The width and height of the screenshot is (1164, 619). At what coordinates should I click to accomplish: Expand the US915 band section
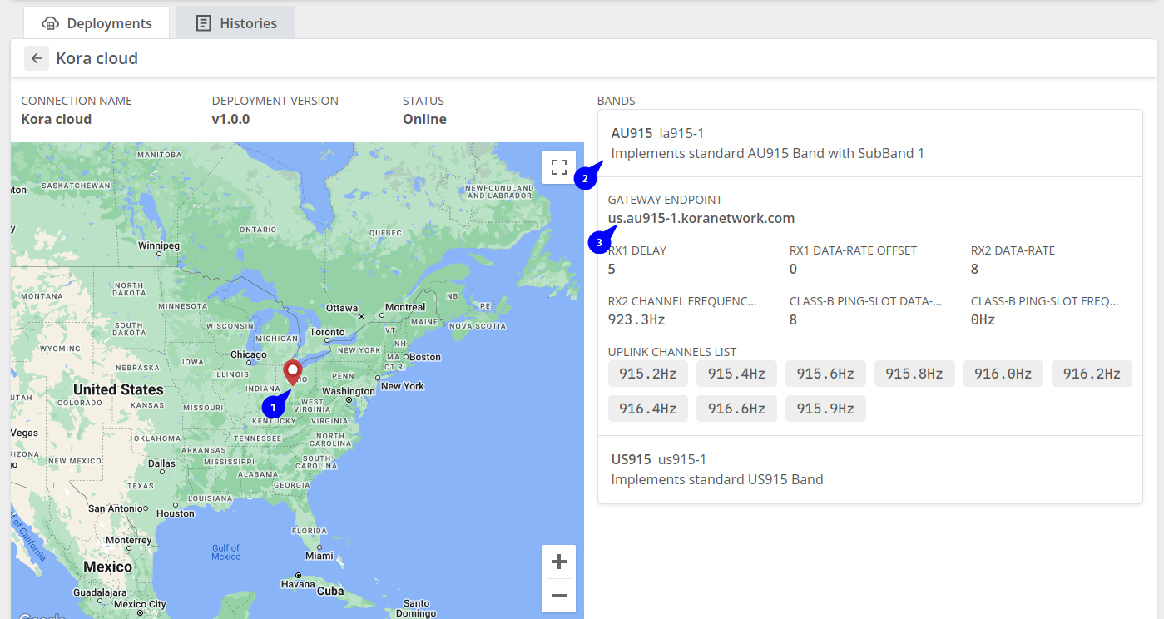click(x=869, y=469)
